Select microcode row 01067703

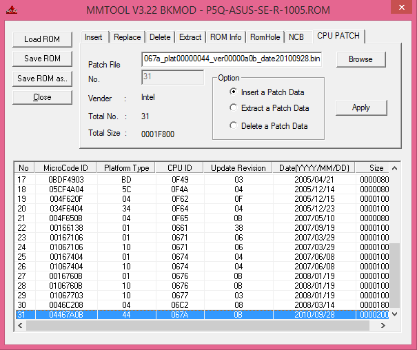(x=202, y=296)
